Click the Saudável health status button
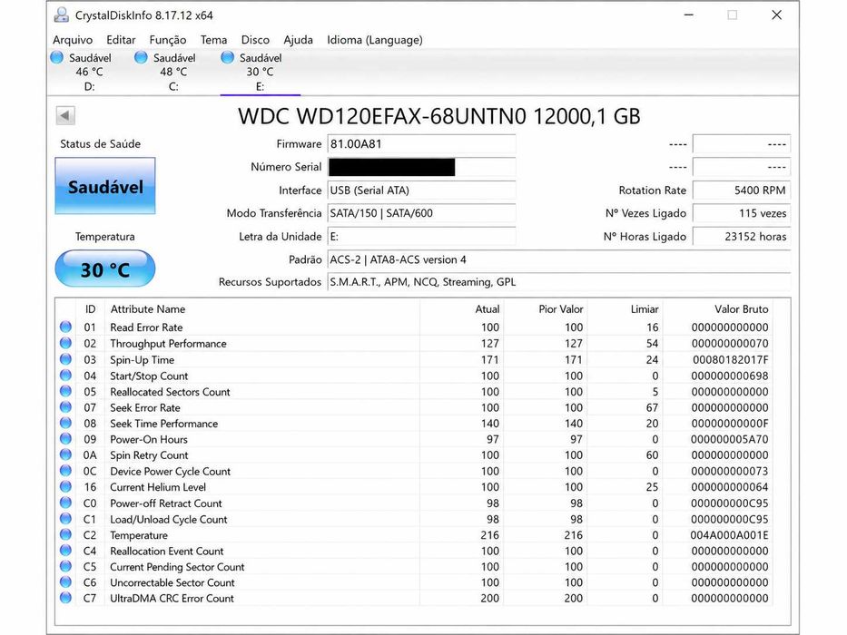Image resolution: width=847 pixels, height=635 pixels. point(105,186)
